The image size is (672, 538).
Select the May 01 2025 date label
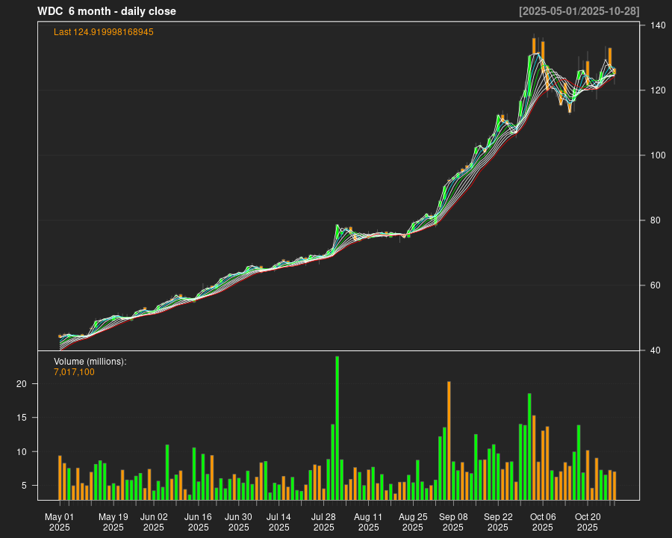pyautogui.click(x=60, y=522)
